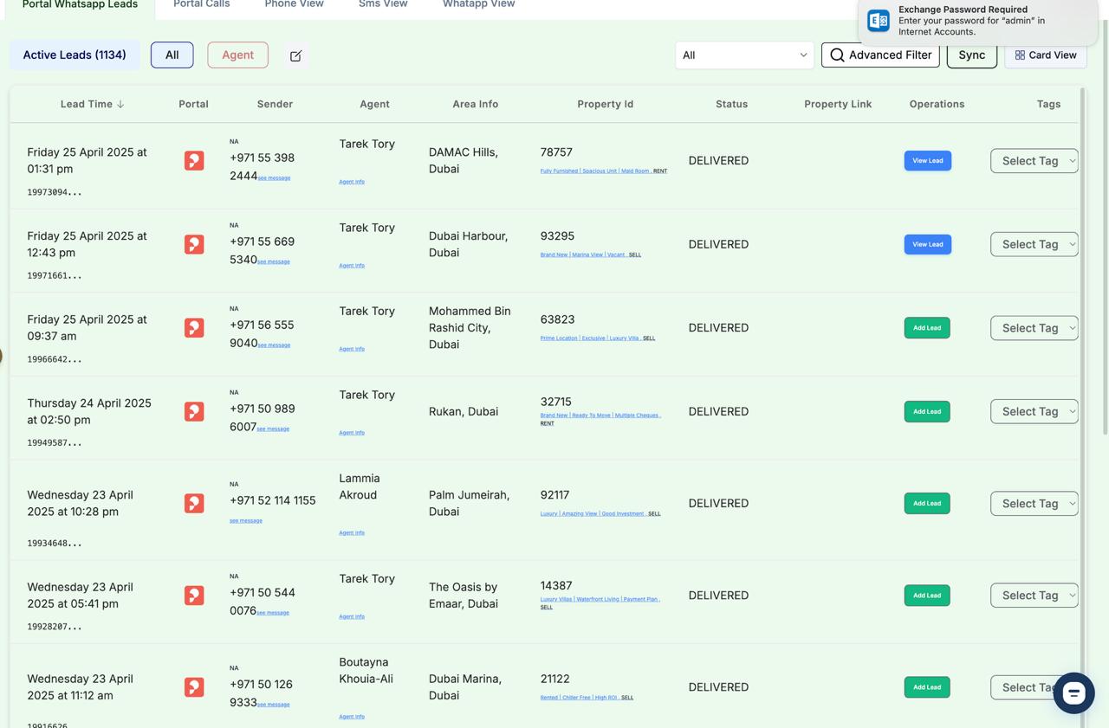The image size is (1109, 728).
Task: Open Select Tag for property 21122
Action: (1034, 687)
